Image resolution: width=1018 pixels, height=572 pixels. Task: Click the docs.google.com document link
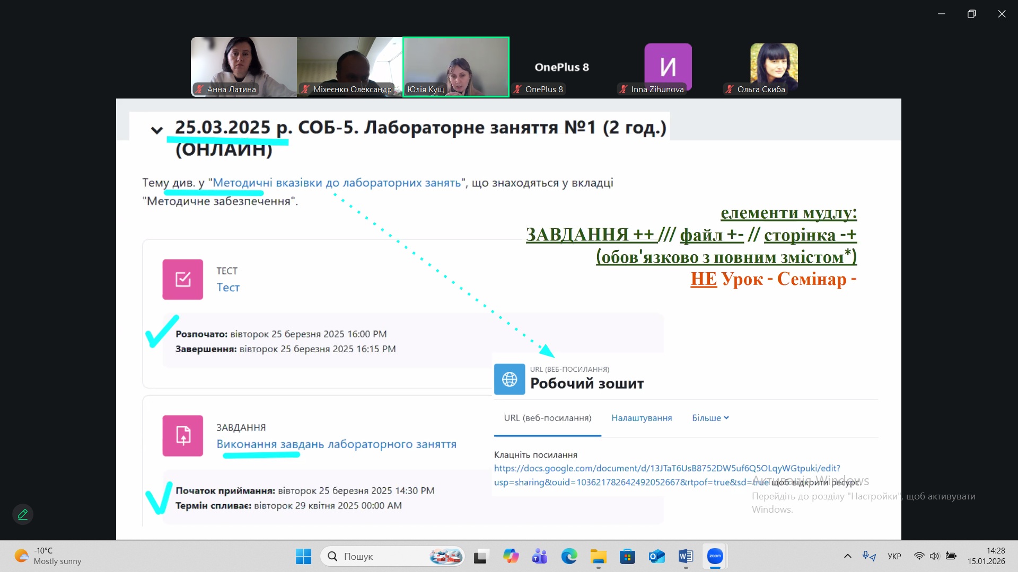pos(666,468)
